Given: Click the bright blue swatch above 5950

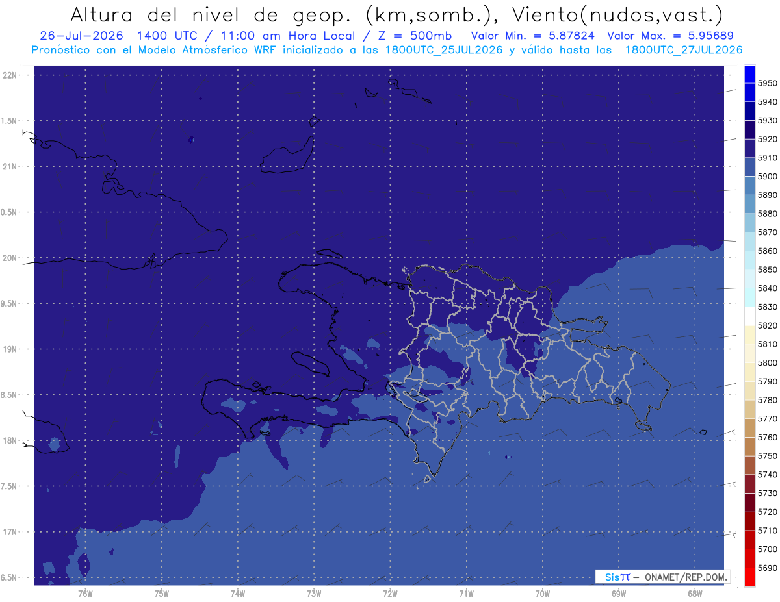Looking at the screenshot, I should (749, 74).
